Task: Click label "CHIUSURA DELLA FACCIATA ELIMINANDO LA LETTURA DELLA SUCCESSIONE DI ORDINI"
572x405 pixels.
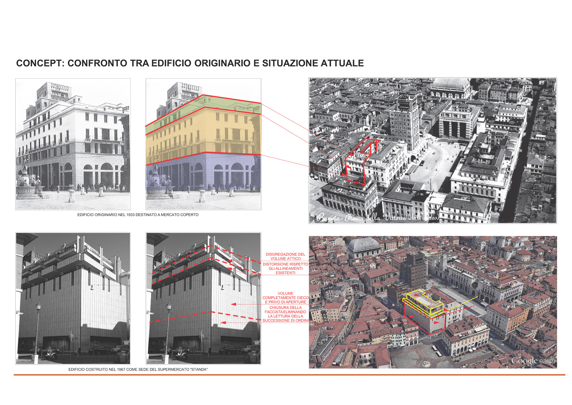Action: 286,314
